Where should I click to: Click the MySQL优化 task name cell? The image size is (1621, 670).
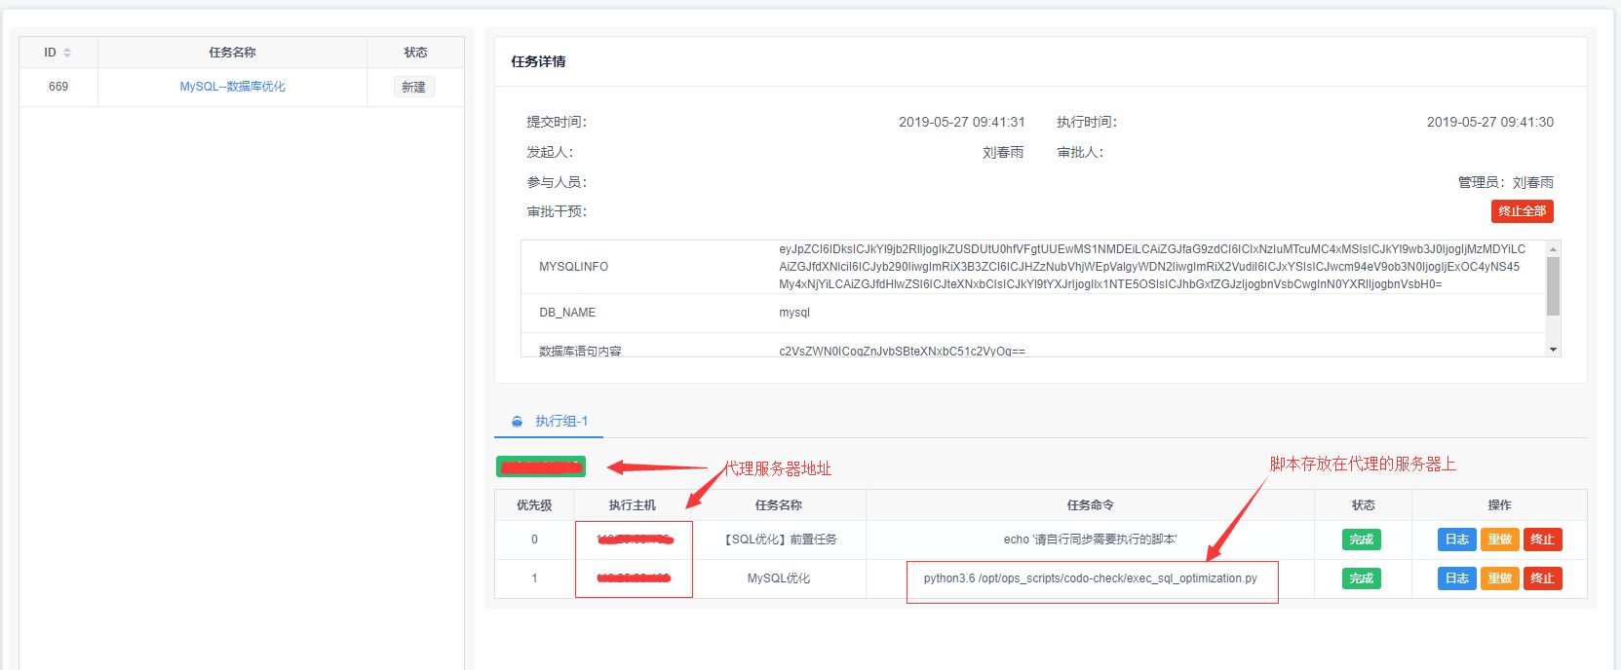(779, 578)
